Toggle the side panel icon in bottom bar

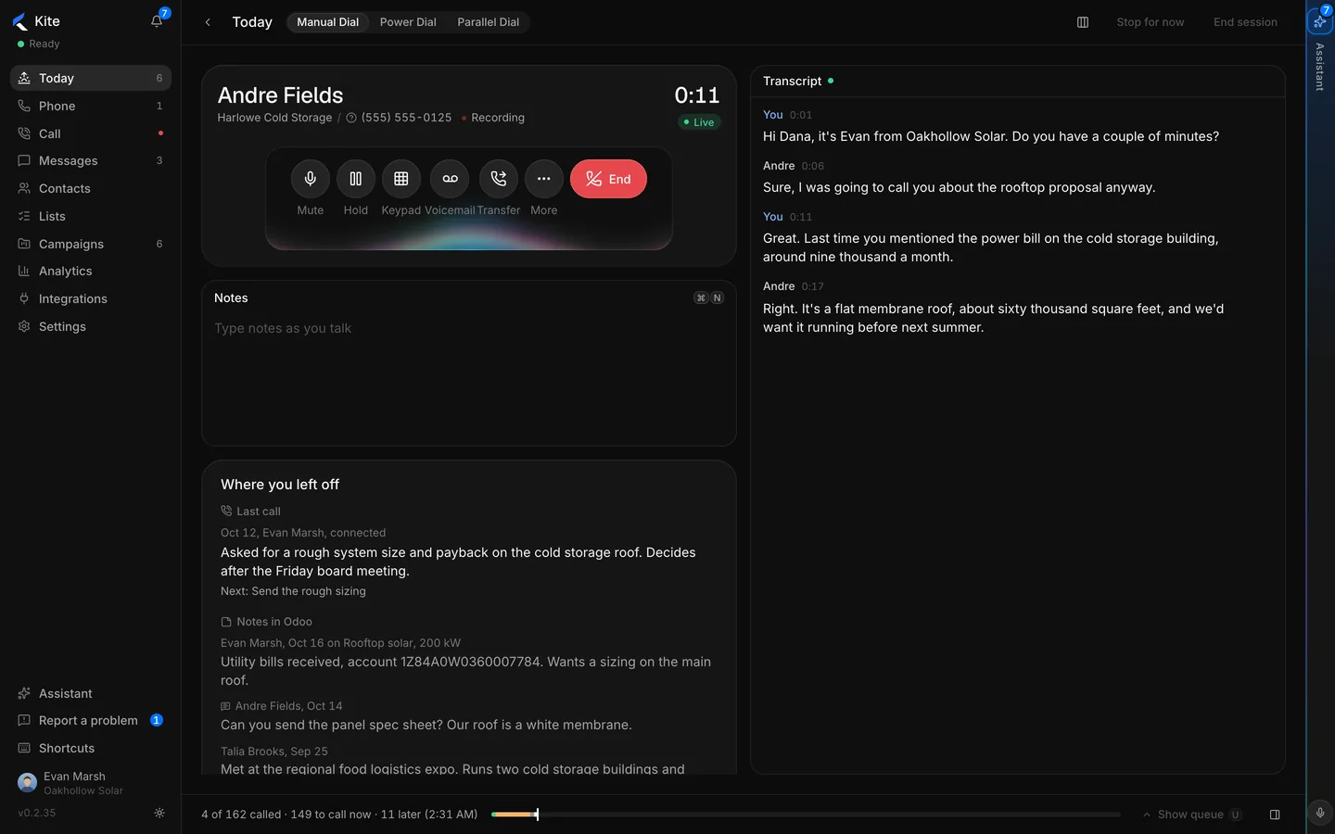pyautogui.click(x=1275, y=815)
